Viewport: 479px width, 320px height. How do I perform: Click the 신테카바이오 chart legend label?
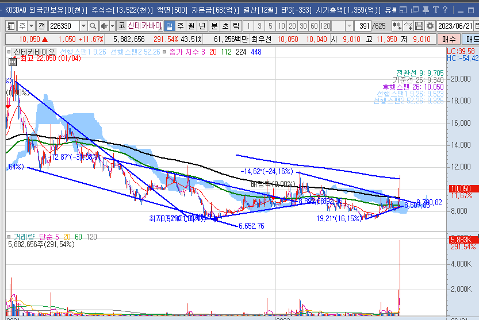(35, 52)
